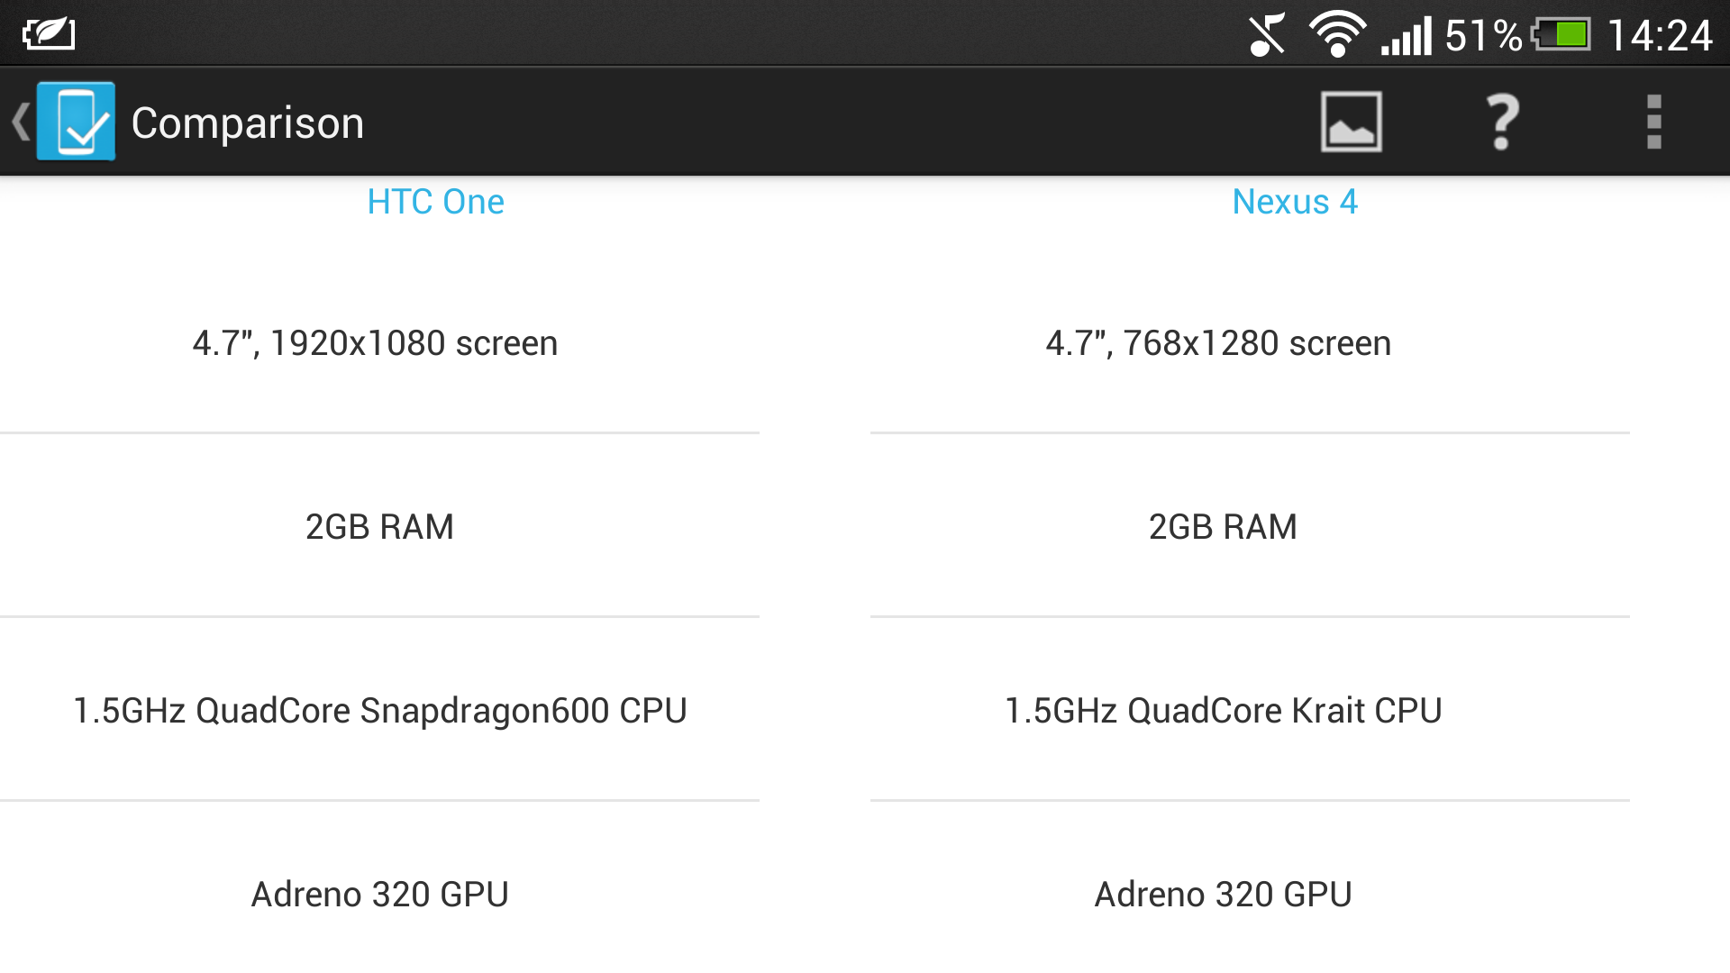Tap the Comparison title text
Viewport: 1730px width, 973px height.
[x=248, y=123]
